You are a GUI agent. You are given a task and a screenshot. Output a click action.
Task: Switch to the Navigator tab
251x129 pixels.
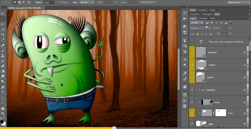195,14
